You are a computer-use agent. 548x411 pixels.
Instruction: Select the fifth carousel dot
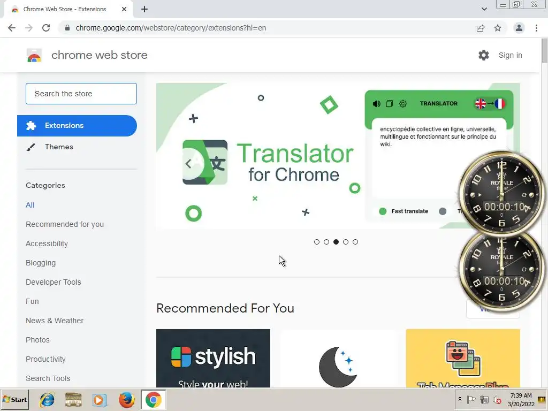coord(355,242)
